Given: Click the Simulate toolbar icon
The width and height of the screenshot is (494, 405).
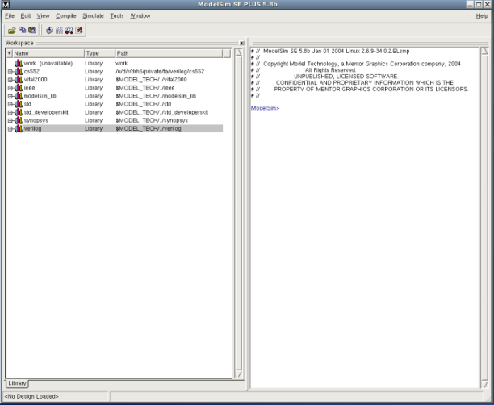Looking at the screenshot, I should point(69,30).
